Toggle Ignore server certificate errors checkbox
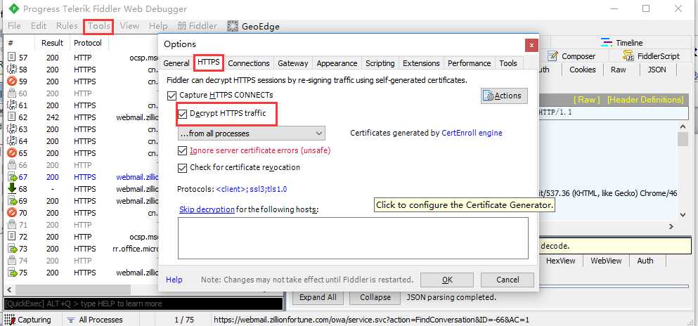The height and width of the screenshot is (326, 698). coord(182,151)
